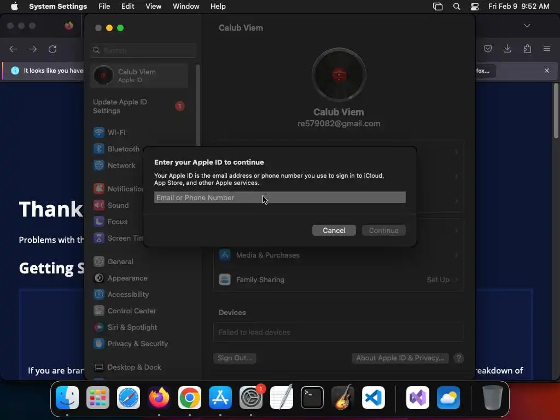Click the date and time in menu bar
Image resolution: width=560 pixels, height=420 pixels.
point(518,6)
